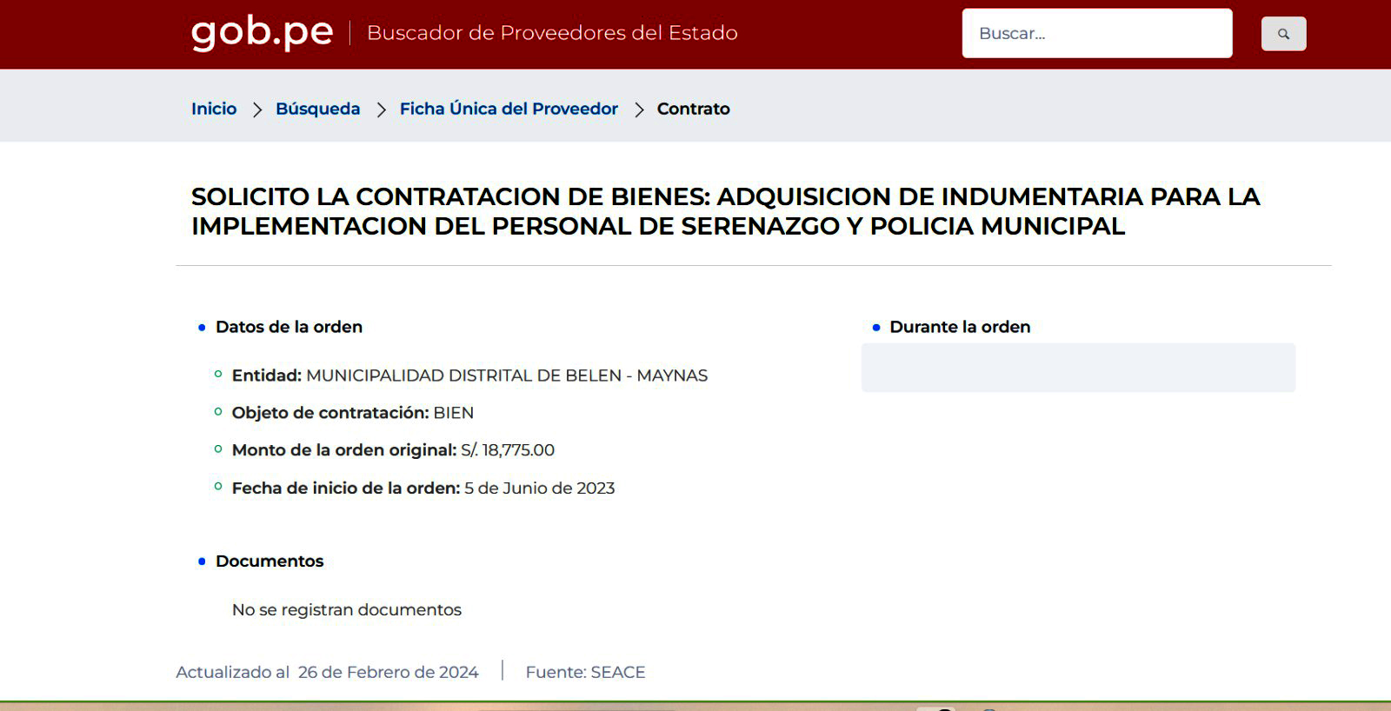Return to Ficha Única del Proveedor
This screenshot has height=711, width=1391.
[509, 109]
